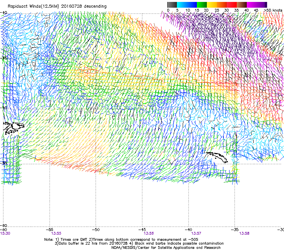Click the title 'Rapidscat Winds(12.5KM) 20160728 descending'
This screenshot has width=284, height=250.
57,6
